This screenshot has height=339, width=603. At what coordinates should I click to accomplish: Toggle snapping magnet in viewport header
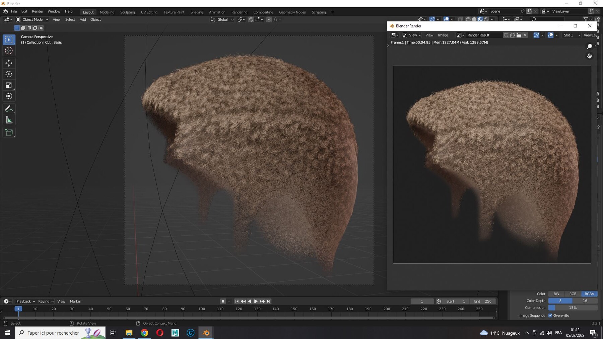[x=251, y=19]
